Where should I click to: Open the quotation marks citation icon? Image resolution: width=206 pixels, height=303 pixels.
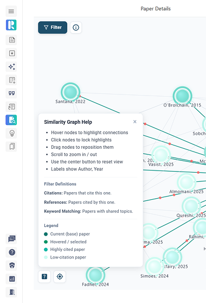pyautogui.click(x=12, y=93)
